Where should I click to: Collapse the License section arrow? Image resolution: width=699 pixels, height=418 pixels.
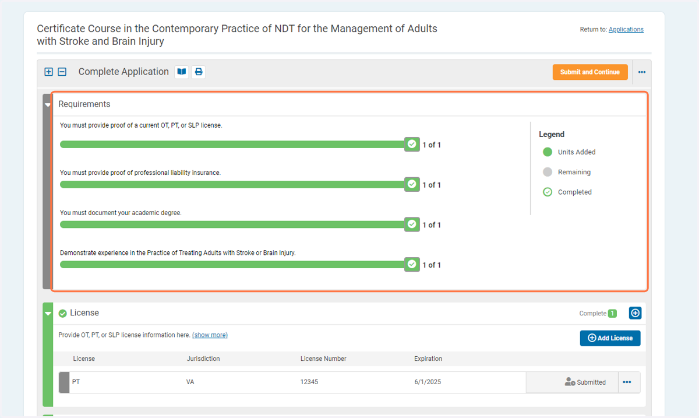[48, 314]
